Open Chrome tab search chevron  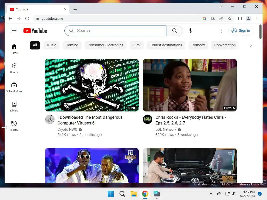tap(221, 7)
